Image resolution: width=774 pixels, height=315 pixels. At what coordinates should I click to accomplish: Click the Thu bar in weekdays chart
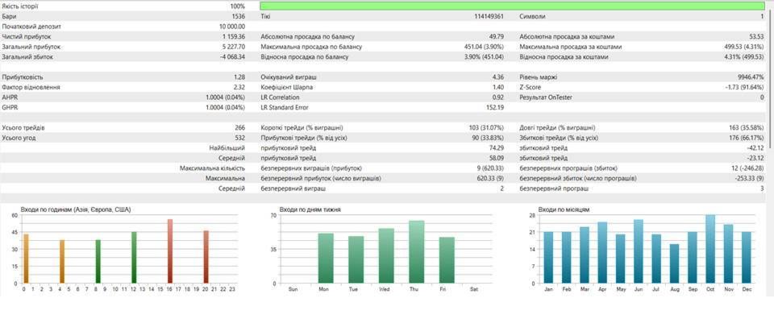pyautogui.click(x=417, y=252)
